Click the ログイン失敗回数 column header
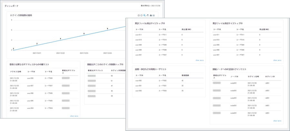 118,71
